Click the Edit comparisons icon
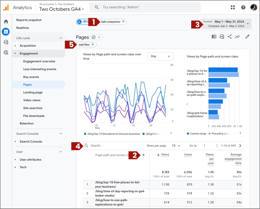 pyautogui.click(x=214, y=37)
